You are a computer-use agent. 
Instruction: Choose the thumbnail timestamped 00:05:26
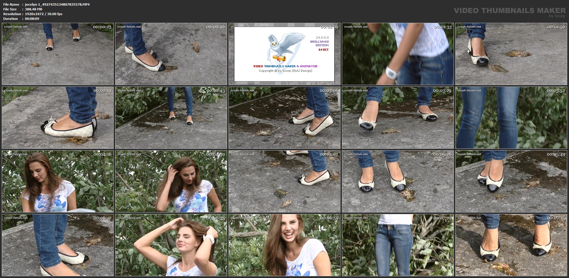(x=398, y=181)
